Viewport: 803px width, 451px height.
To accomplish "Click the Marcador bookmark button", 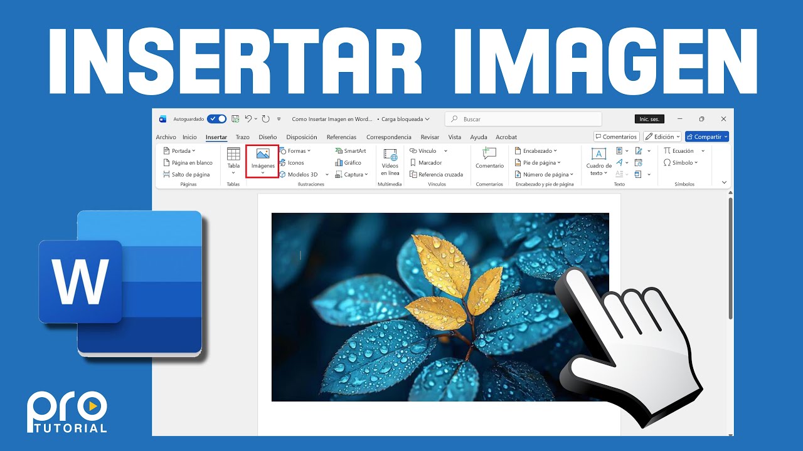I will click(426, 163).
